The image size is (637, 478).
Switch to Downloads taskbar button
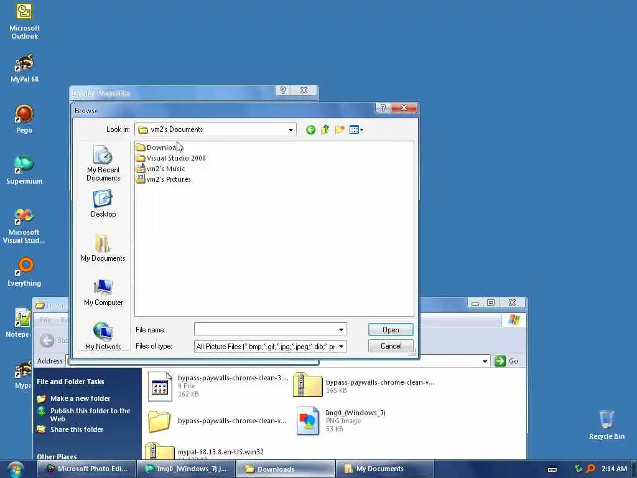click(x=286, y=469)
